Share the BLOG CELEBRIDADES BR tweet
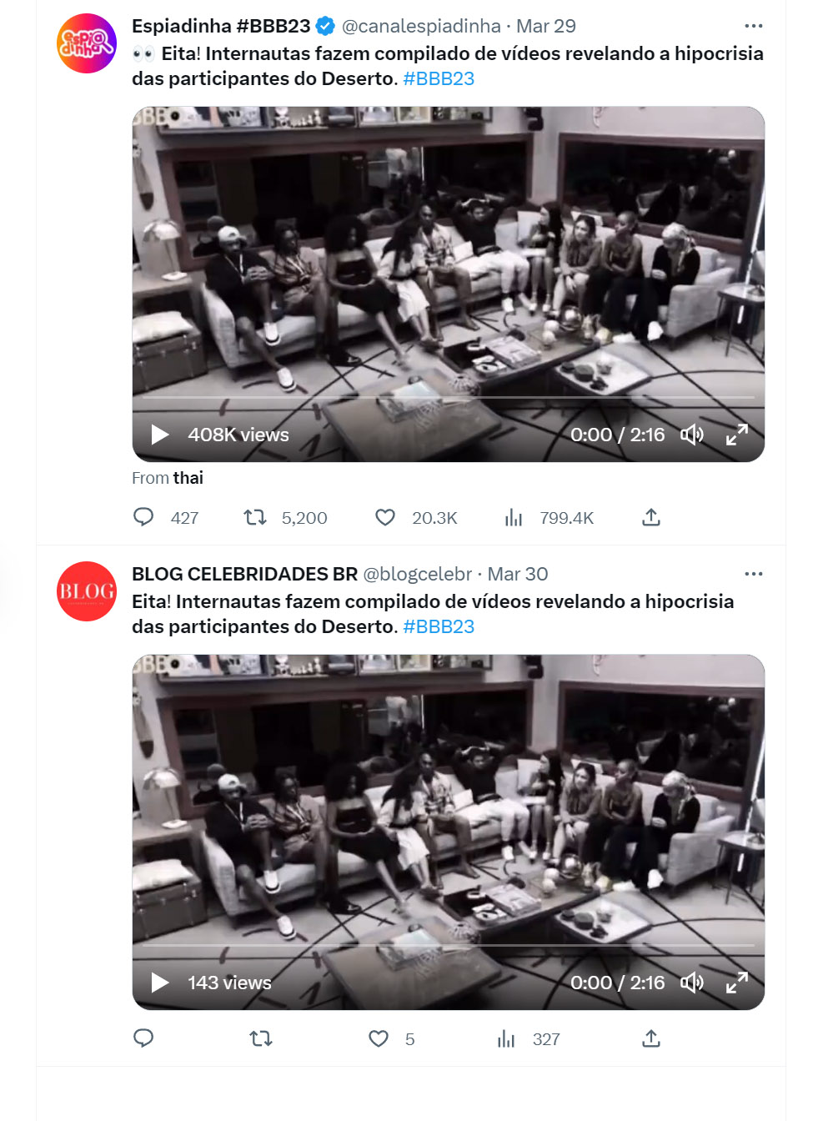Image resolution: width=813 pixels, height=1121 pixels. pyautogui.click(x=651, y=1038)
